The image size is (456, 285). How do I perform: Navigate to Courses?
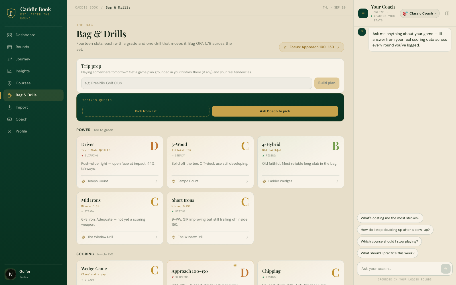click(x=33, y=83)
